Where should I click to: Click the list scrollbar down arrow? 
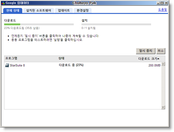[163, 107]
